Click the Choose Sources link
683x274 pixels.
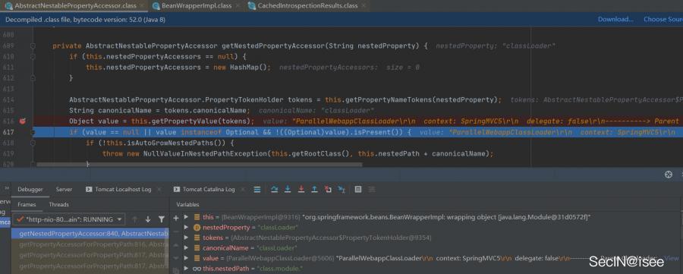[x=663, y=19]
